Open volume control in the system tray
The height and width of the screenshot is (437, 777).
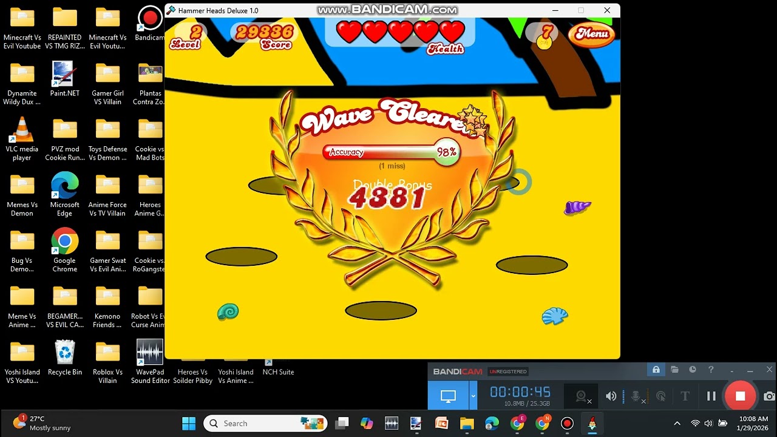(x=708, y=423)
